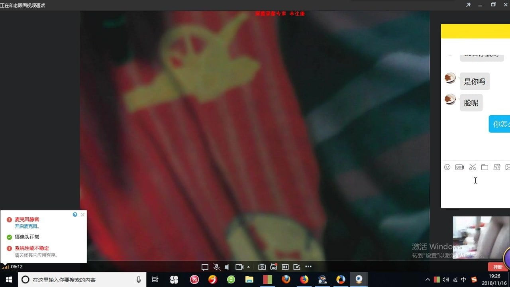Open the GIF recorder icon in chat
510x287 pixels.
coord(460,167)
